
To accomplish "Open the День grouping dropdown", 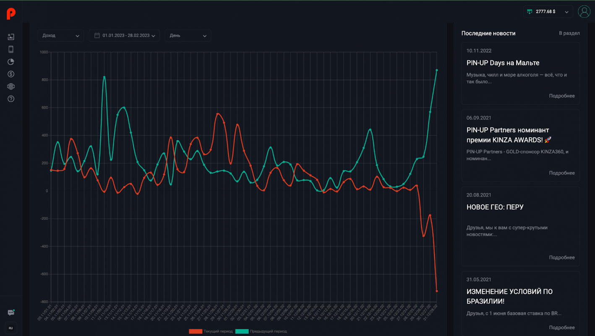I will tap(188, 36).
